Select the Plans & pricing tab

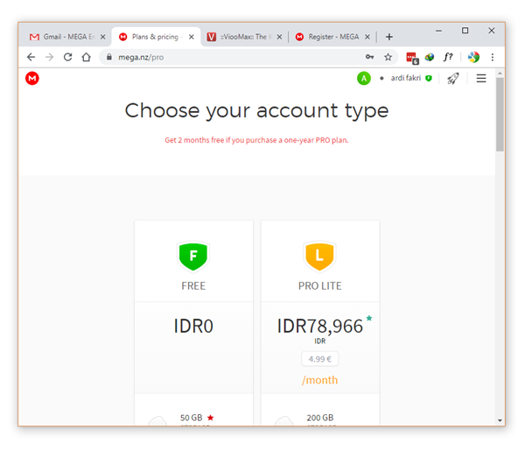(156, 37)
